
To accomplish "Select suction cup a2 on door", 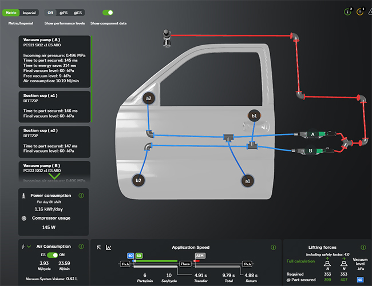I will point(149,98).
